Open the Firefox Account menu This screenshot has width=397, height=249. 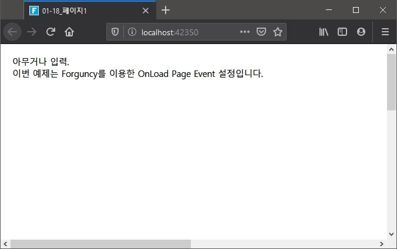tap(361, 32)
